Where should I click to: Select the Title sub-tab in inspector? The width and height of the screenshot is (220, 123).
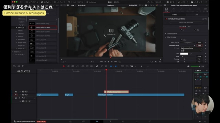click(175, 15)
